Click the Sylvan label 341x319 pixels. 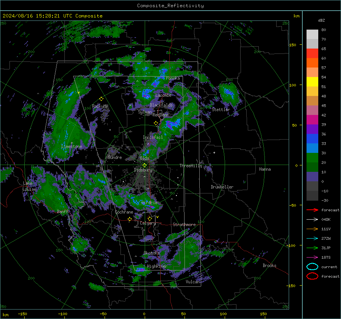tap(145, 112)
